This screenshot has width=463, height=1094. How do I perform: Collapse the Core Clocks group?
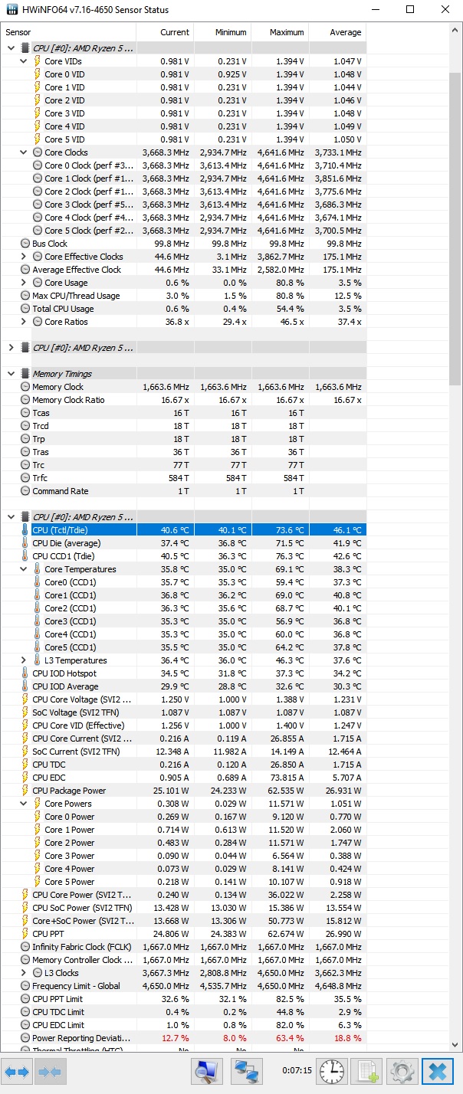click(x=24, y=152)
